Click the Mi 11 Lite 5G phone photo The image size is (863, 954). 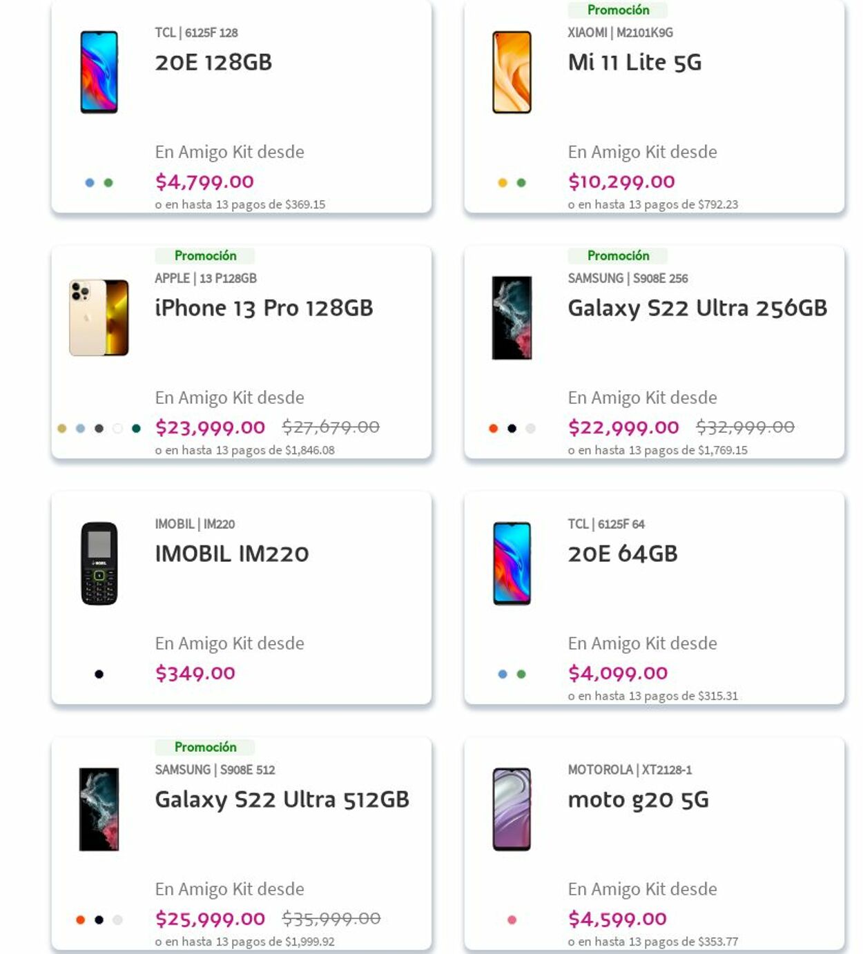point(512,72)
